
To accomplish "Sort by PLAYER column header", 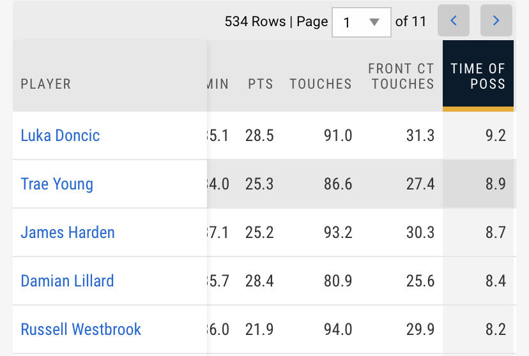I will [x=46, y=84].
